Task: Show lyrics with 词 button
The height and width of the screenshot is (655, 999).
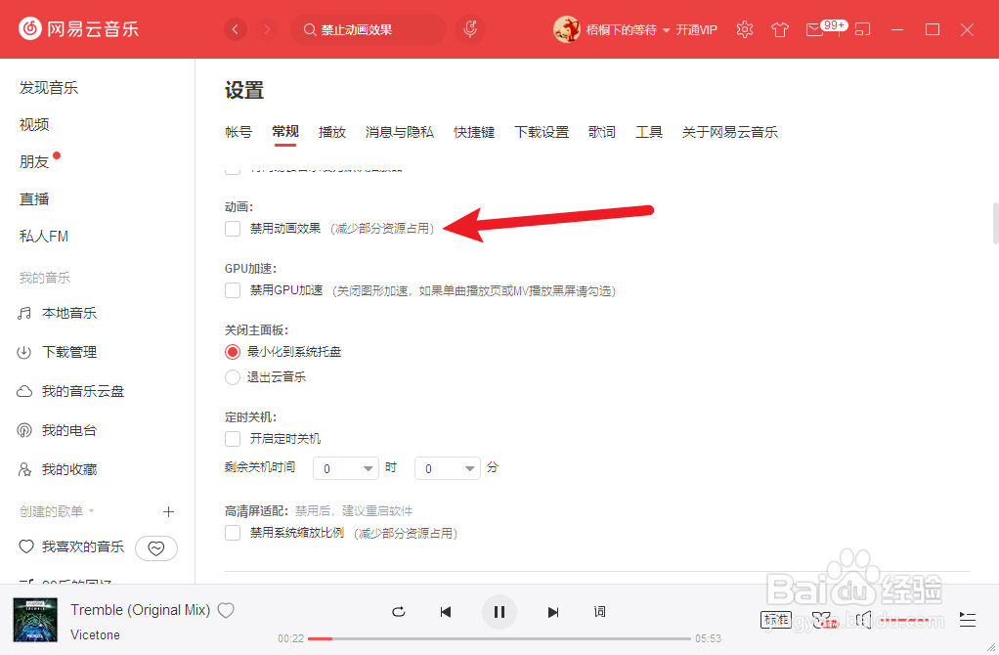Action: (599, 612)
